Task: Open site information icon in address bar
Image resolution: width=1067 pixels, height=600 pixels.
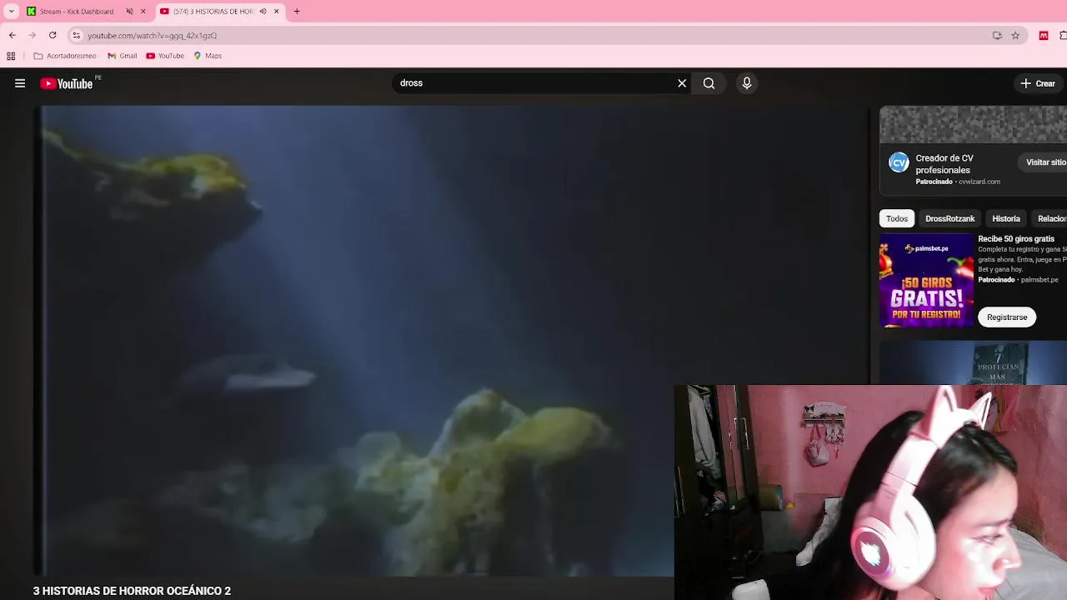Action: click(76, 35)
